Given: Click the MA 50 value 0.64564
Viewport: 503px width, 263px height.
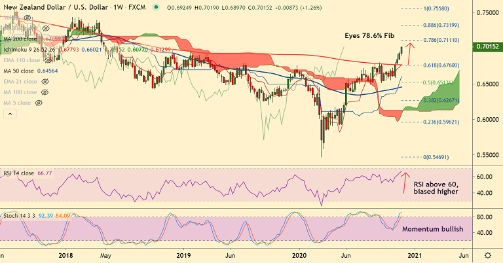Looking at the screenshot, I should click(x=47, y=71).
